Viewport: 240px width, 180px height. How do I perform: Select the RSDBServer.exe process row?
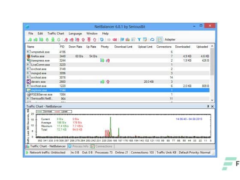click(118, 94)
